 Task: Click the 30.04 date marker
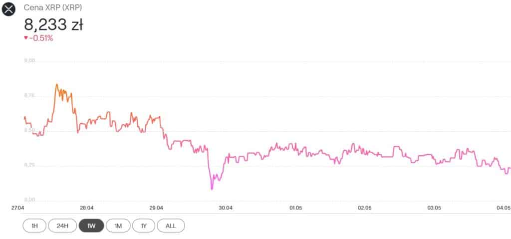point(226,208)
